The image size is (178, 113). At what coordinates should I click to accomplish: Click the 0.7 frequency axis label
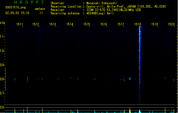(2, 93)
